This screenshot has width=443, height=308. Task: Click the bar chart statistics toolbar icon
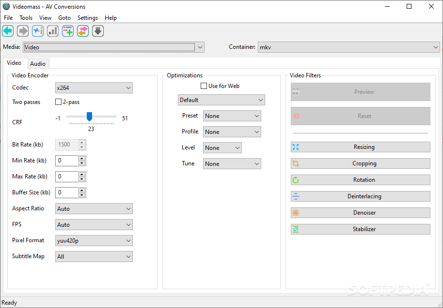point(53,31)
